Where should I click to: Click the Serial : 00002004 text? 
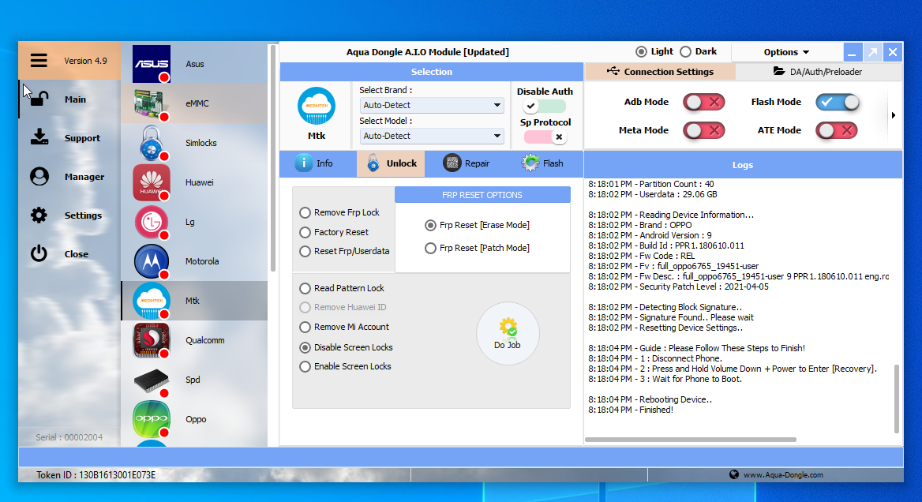click(x=69, y=437)
